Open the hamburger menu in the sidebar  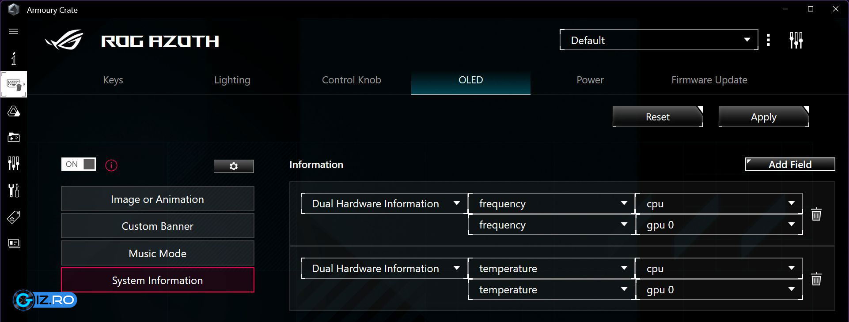tap(14, 31)
